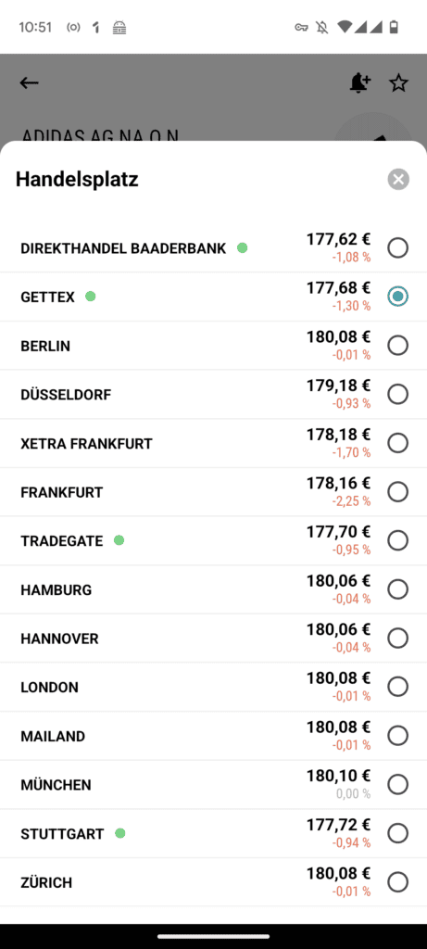Tap green status dot beside TRADEGATE
Image resolution: width=427 pixels, height=949 pixels.
click(x=119, y=540)
